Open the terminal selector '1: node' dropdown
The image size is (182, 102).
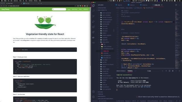[155, 71]
